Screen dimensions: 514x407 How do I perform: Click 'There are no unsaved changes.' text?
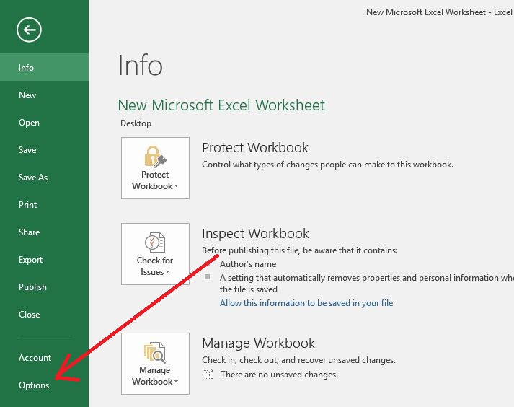pos(279,375)
